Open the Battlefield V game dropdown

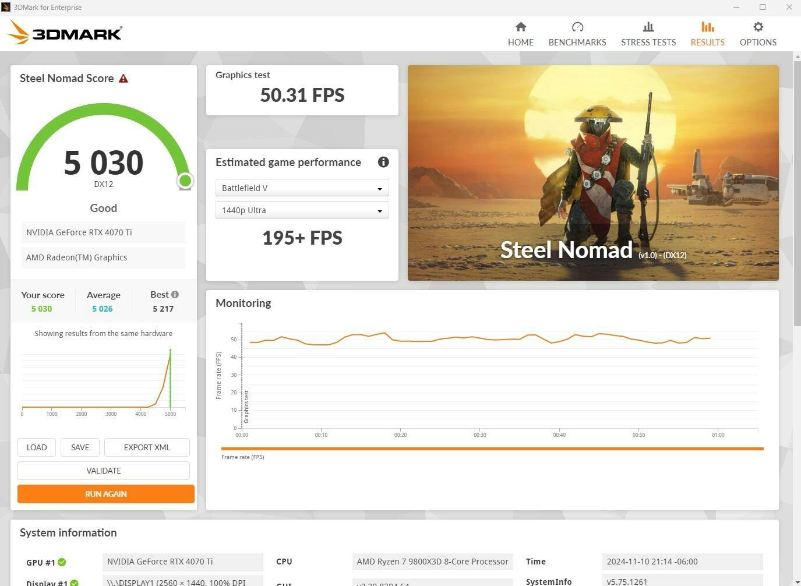coord(302,188)
